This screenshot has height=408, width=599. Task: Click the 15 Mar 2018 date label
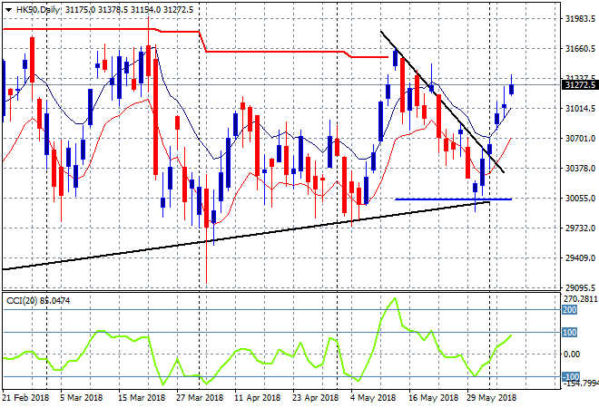click(x=142, y=398)
